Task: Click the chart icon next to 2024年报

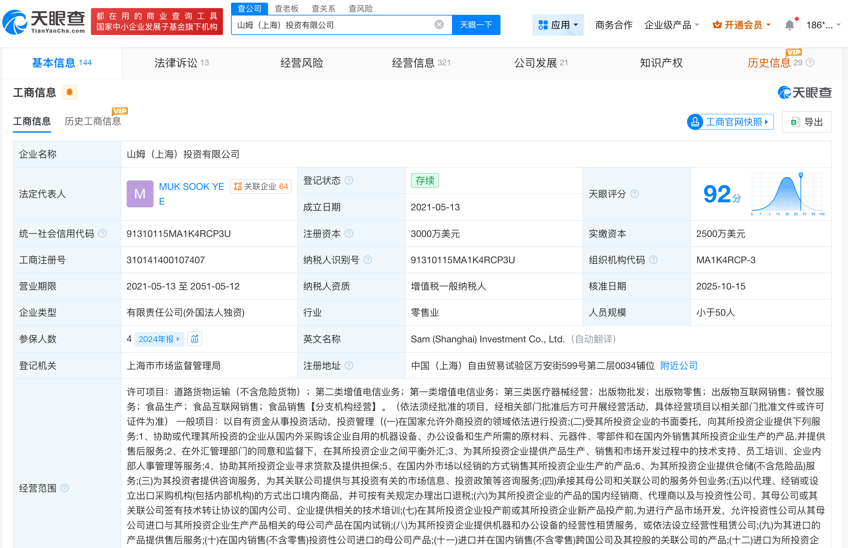Action: click(194, 339)
